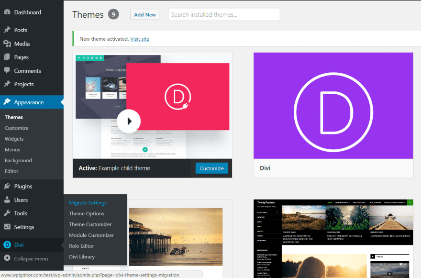This screenshot has height=278, width=421.
Task: Open the Themes submenu item
Action: coord(14,117)
